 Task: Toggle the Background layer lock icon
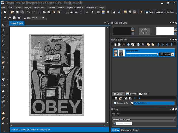point(115,55)
